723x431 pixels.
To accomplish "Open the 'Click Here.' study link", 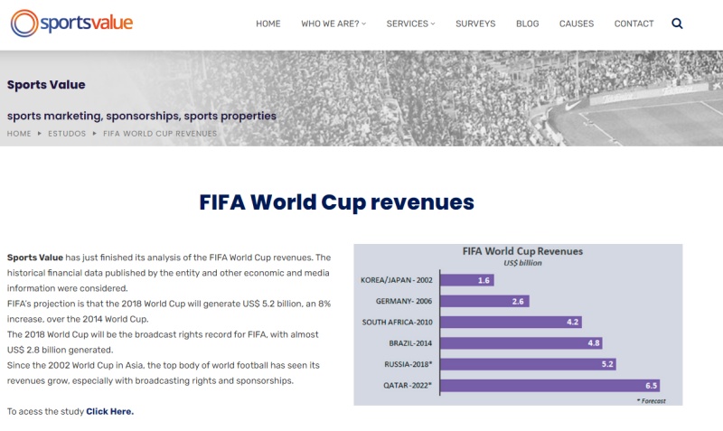I will pyautogui.click(x=109, y=411).
